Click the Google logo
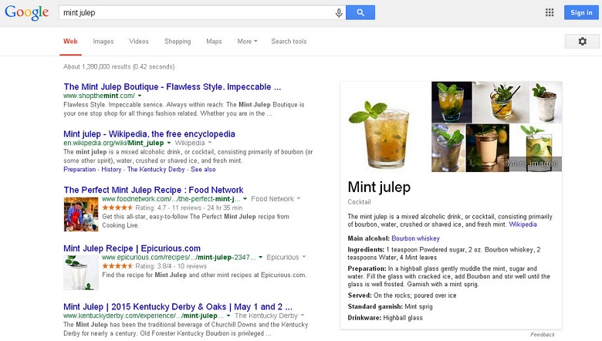Viewport: 602px width, 341px height. click(x=27, y=13)
